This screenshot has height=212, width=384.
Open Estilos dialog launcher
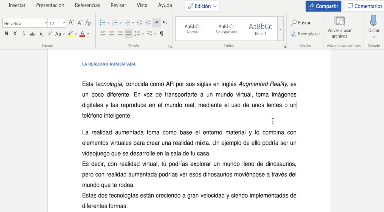(284, 46)
